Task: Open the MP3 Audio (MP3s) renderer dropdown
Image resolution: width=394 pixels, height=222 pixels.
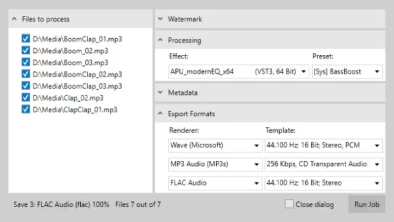Action: (215, 164)
